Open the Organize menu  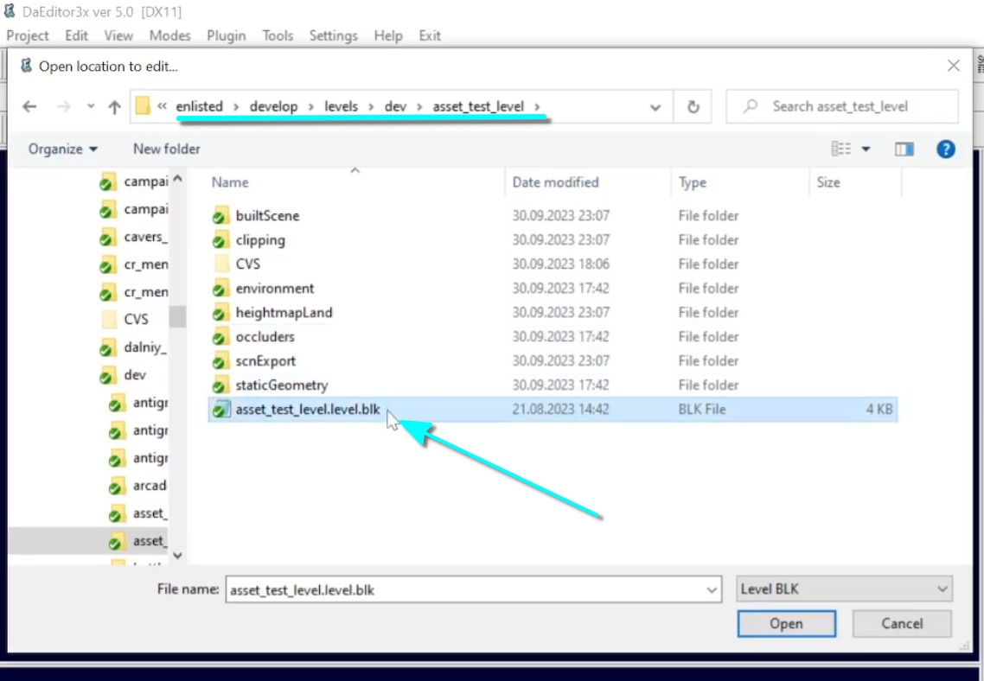[x=63, y=150]
